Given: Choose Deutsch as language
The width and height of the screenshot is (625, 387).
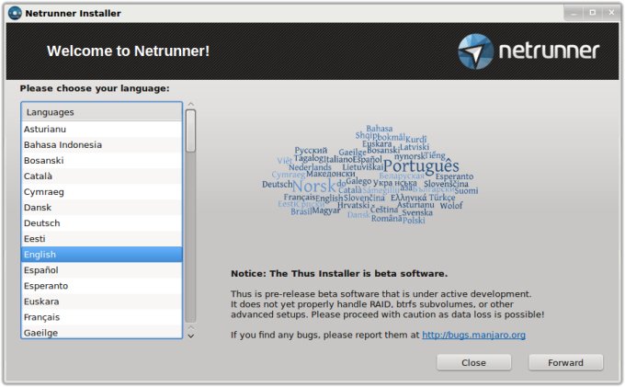Looking at the screenshot, I should point(102,223).
